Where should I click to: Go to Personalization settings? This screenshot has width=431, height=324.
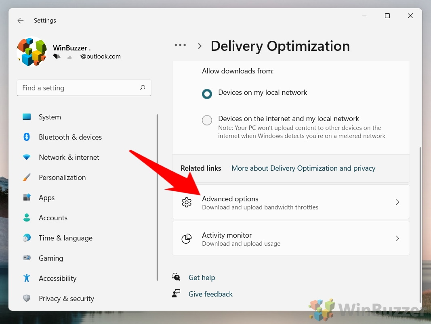(x=62, y=177)
